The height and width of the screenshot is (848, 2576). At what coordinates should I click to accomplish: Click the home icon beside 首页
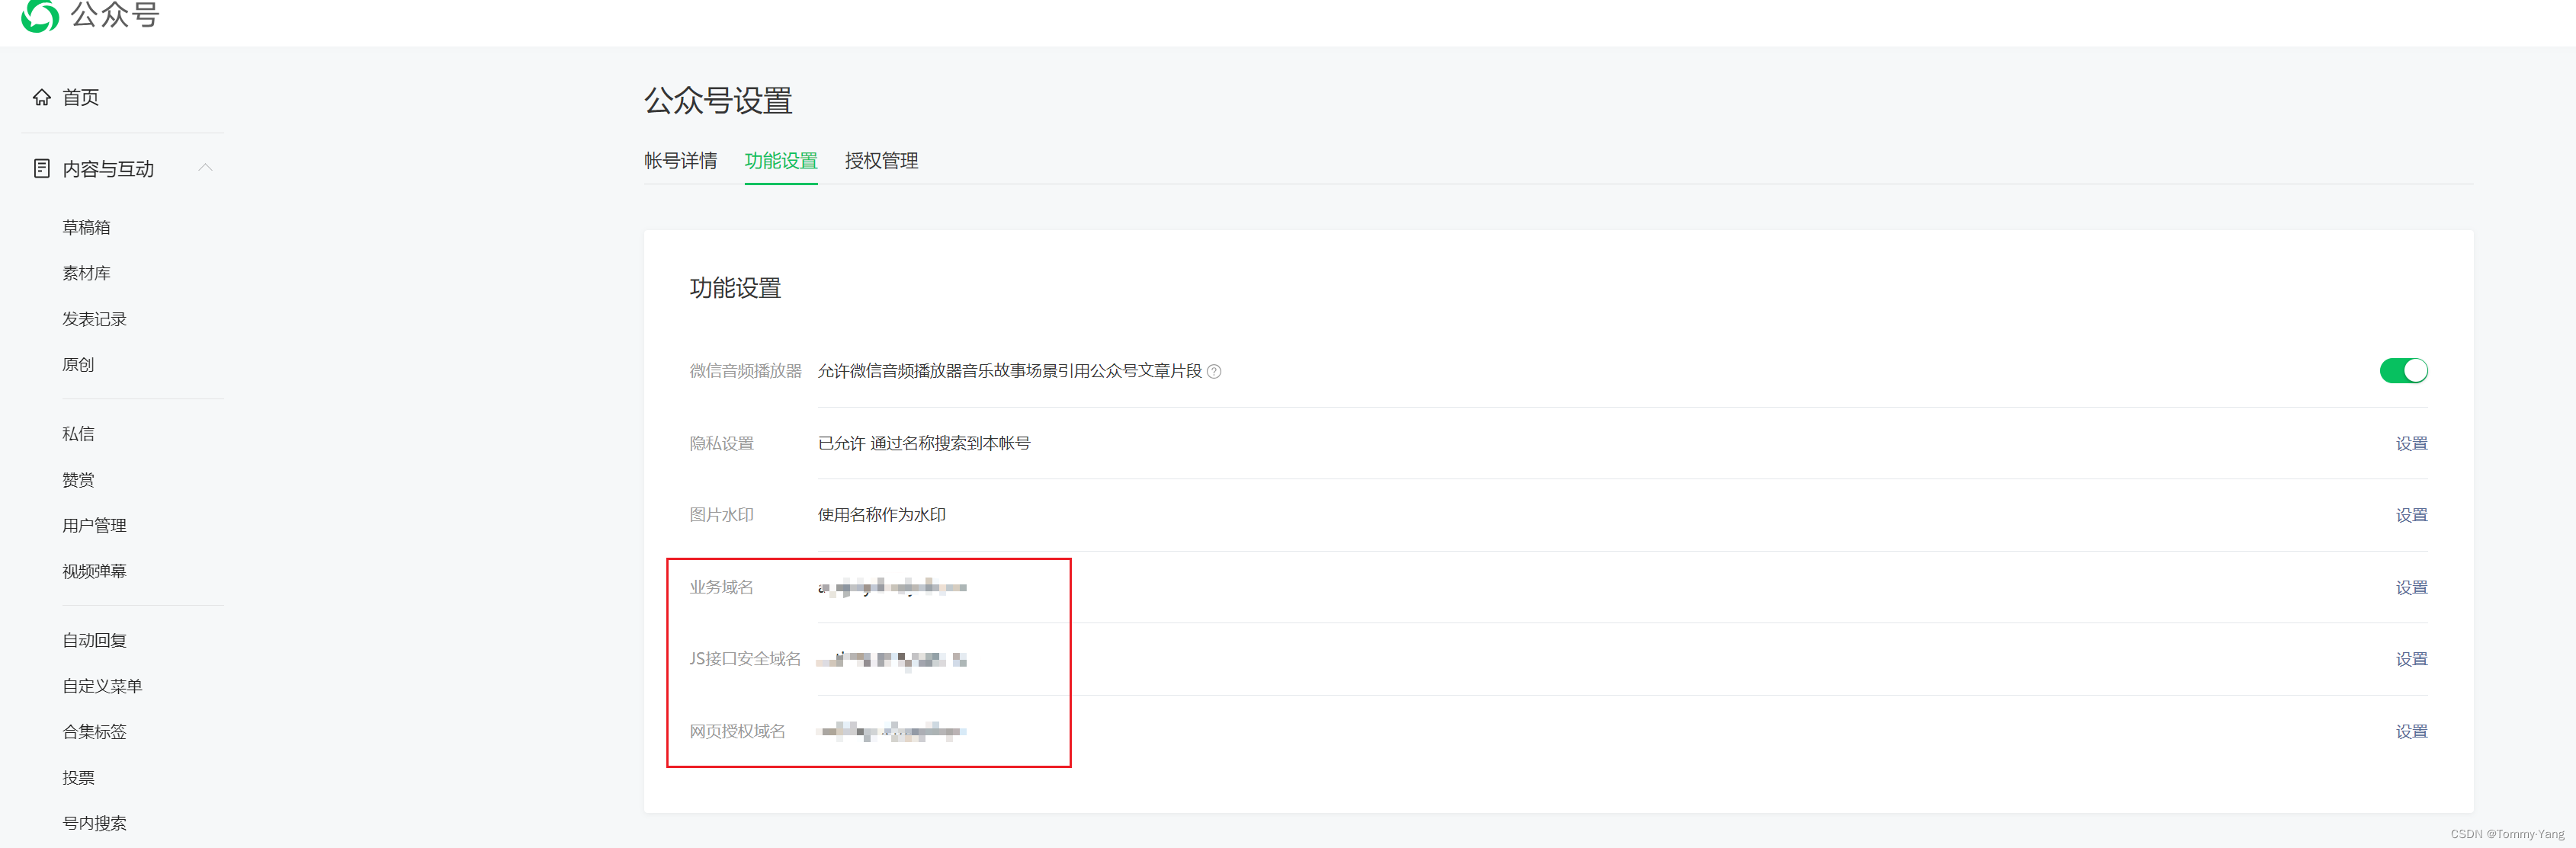41,97
